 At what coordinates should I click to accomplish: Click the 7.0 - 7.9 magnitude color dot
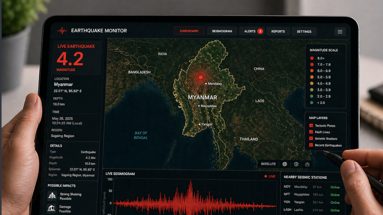tap(312, 64)
